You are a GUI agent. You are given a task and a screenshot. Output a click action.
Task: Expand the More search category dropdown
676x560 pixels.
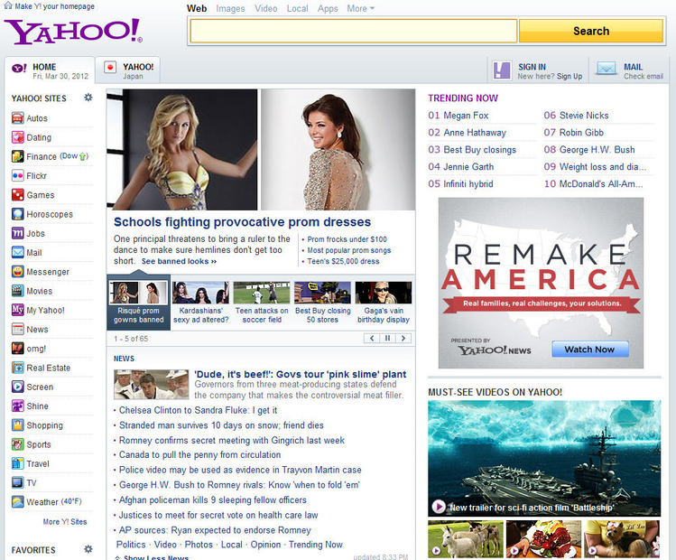pos(360,8)
